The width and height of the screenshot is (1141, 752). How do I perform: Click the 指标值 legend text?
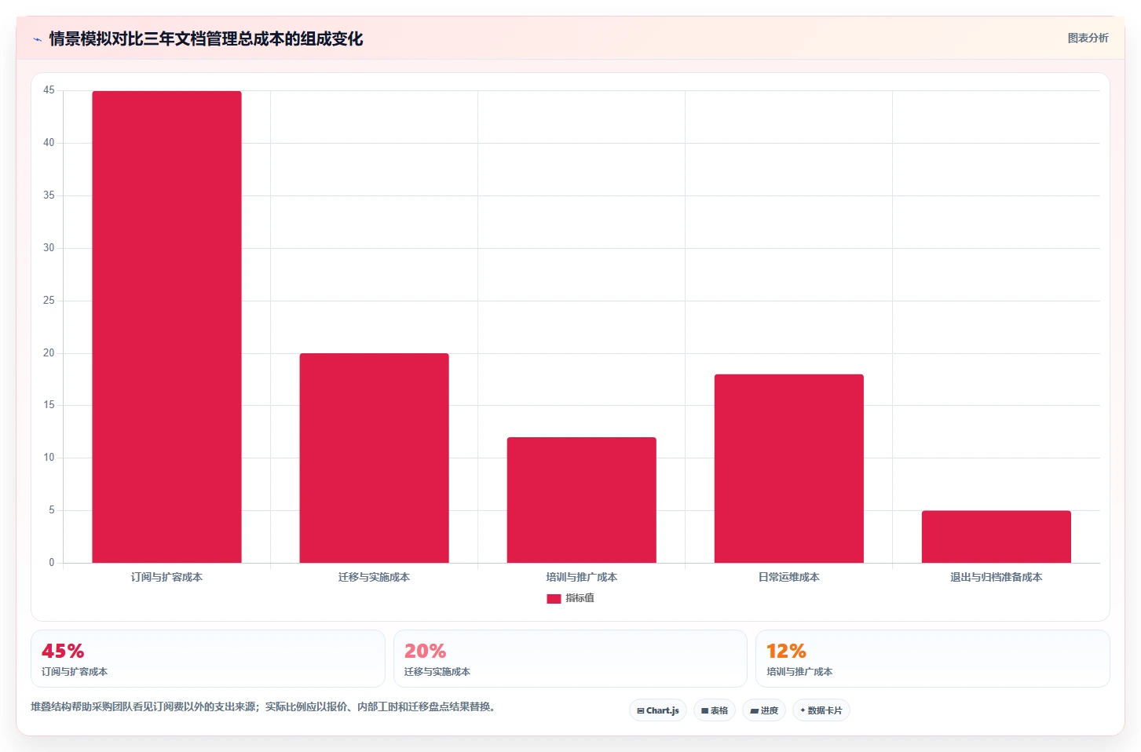point(580,598)
